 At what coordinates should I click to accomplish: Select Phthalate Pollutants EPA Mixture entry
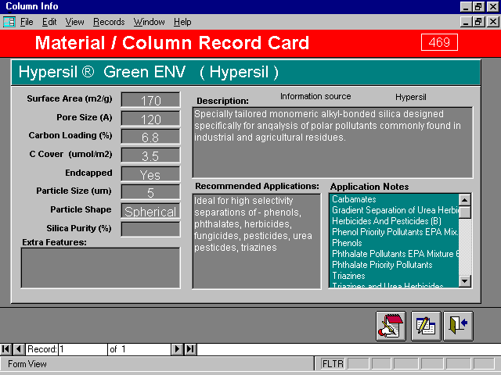(x=395, y=254)
